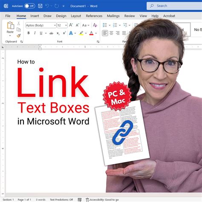Image resolution: width=202 pixels, height=202 pixels.
Task: Click the Paste clipboard icon
Action: click(x=10, y=25)
